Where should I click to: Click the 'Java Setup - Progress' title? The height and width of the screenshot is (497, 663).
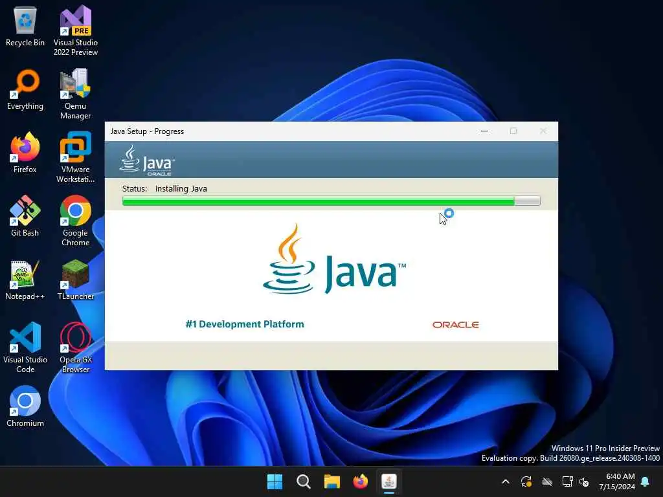tap(147, 131)
